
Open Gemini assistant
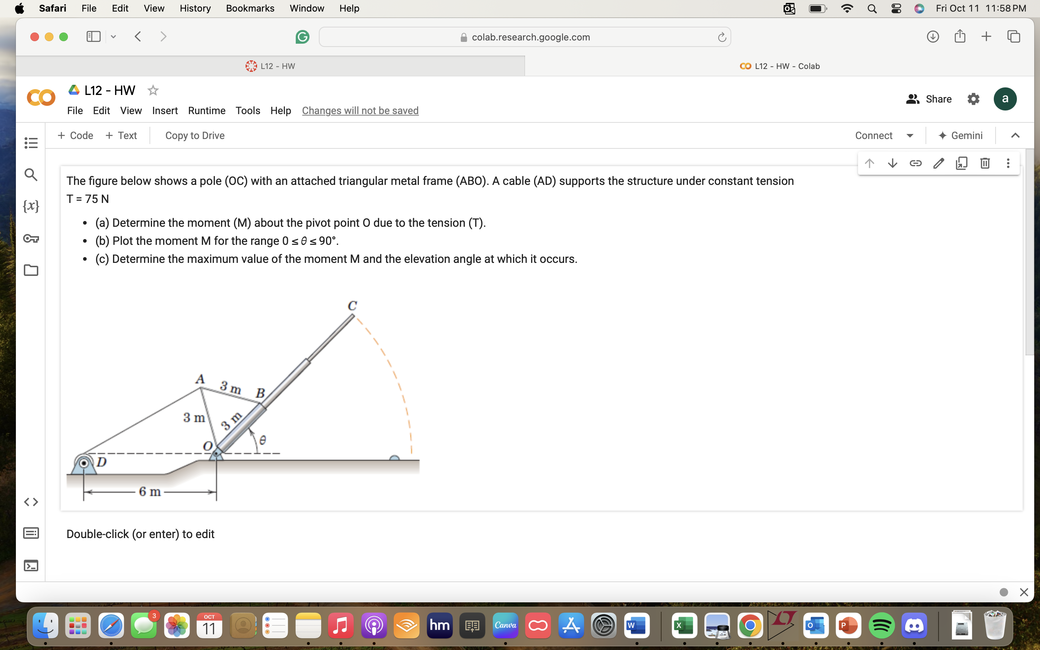961,135
